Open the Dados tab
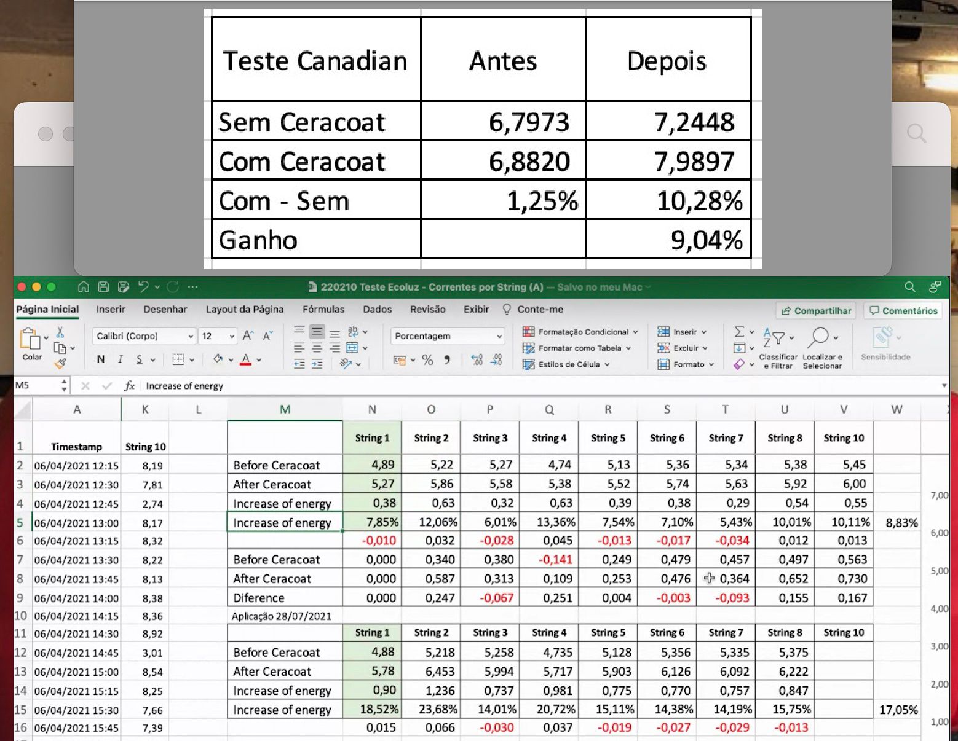 378,309
